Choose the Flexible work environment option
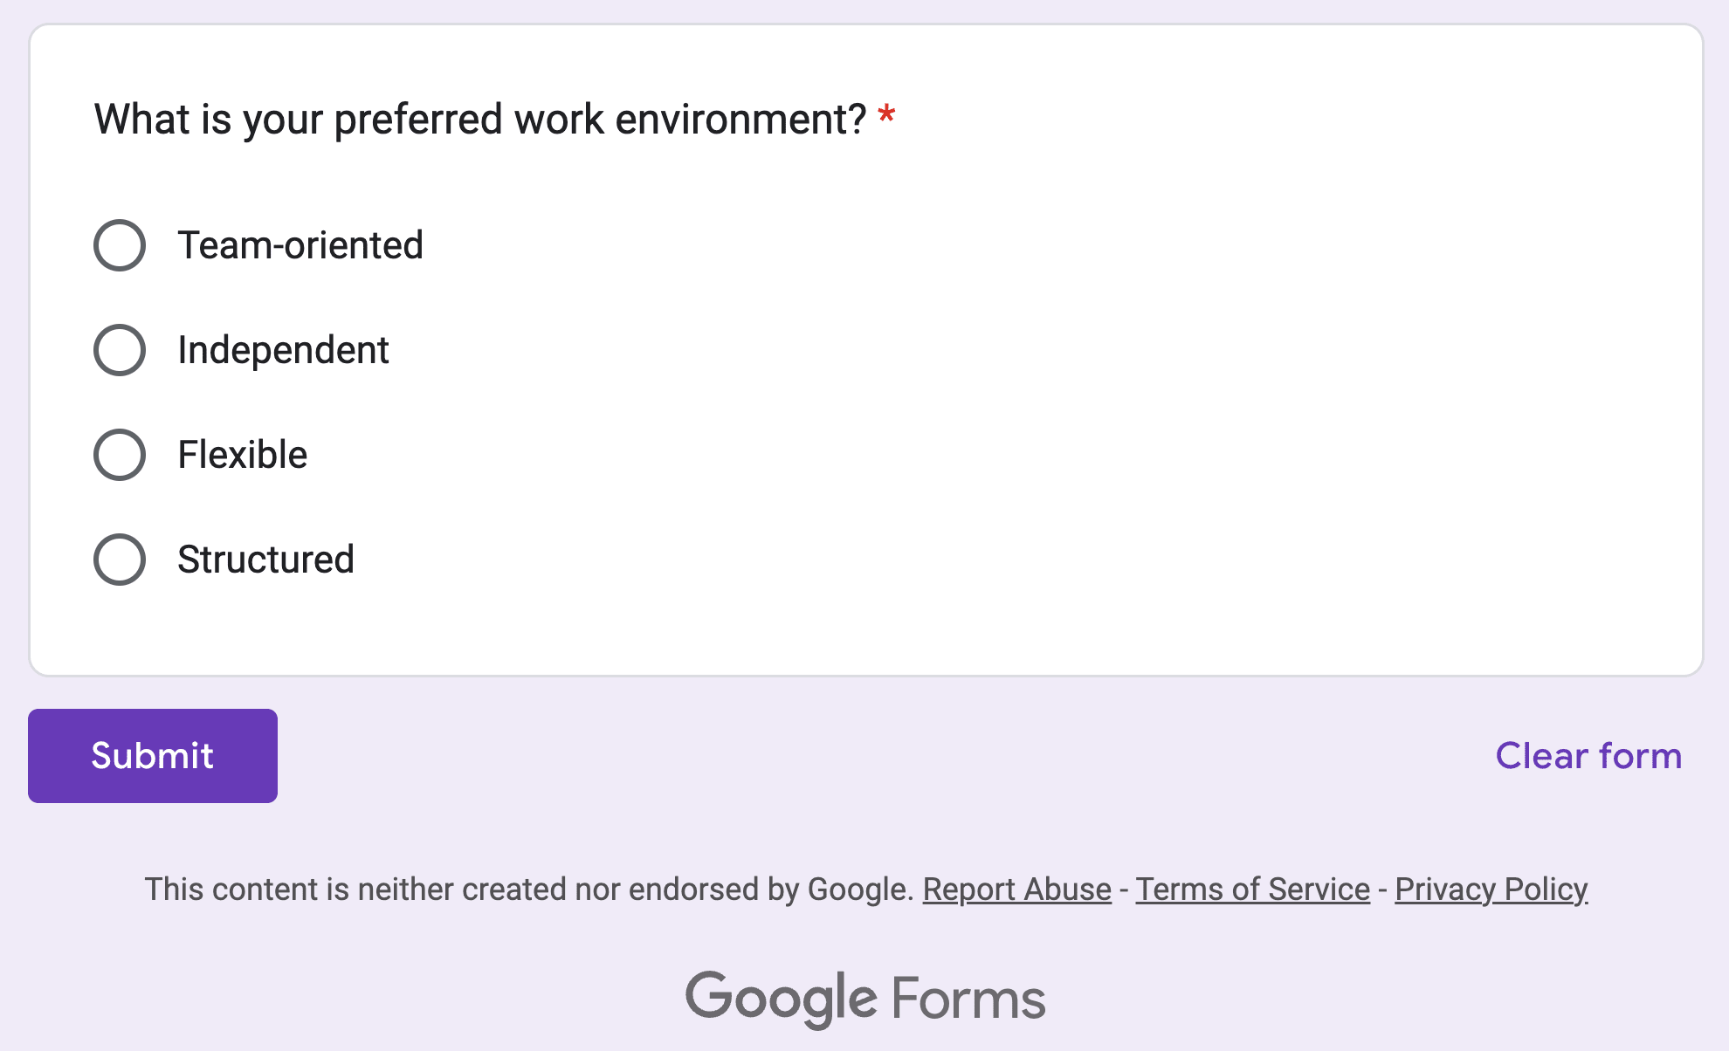Image resolution: width=1729 pixels, height=1051 pixels. click(x=120, y=455)
